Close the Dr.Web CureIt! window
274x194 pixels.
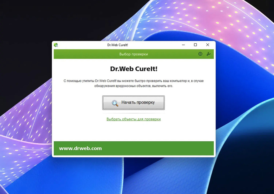click(208, 45)
